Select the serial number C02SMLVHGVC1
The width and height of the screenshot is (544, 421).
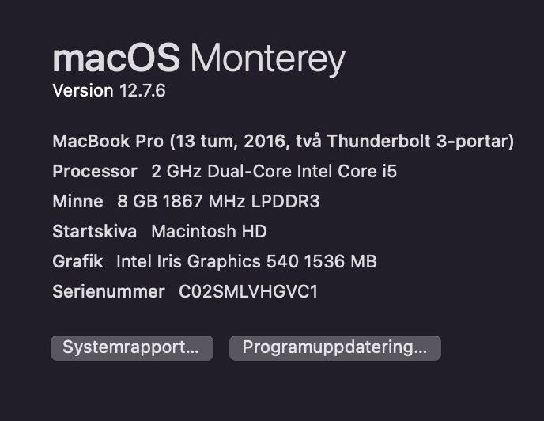(x=248, y=291)
